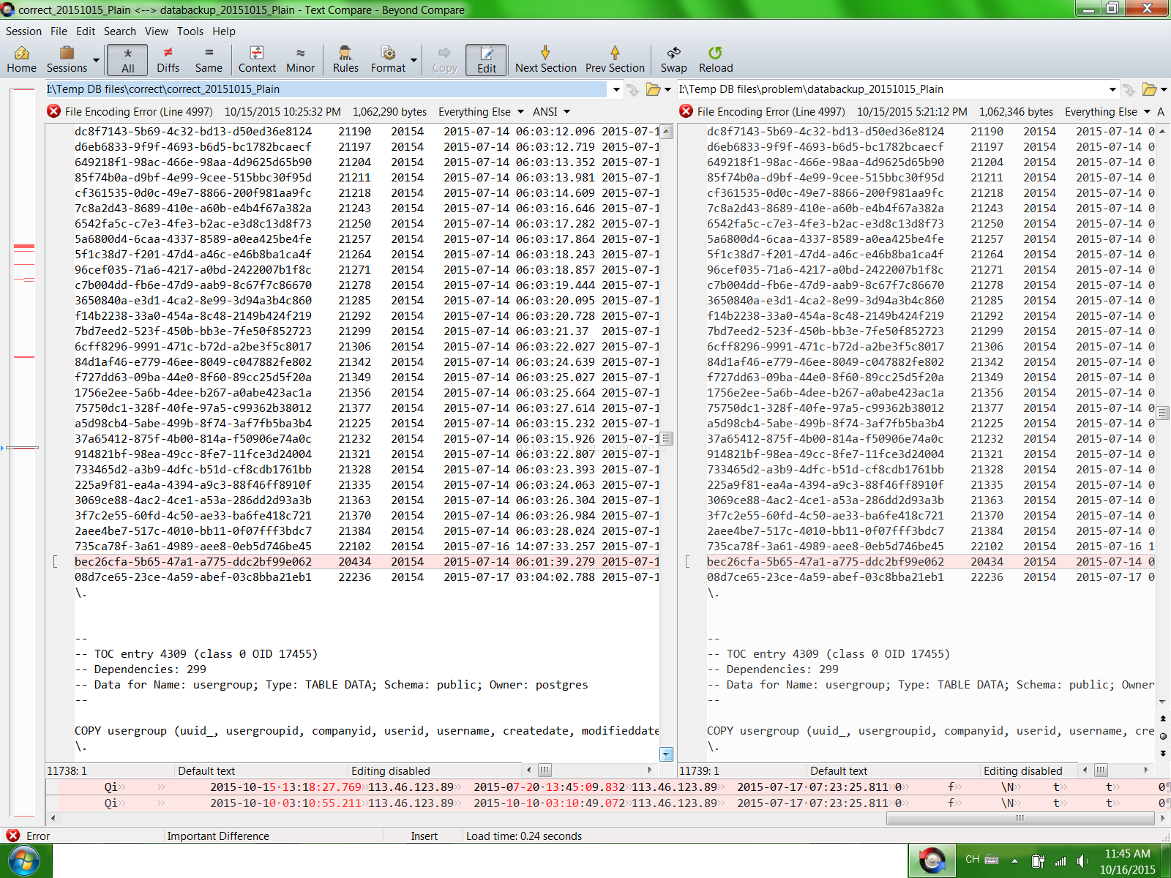Viewport: 1171px width, 878px height.
Task: Open the Home view toolbar button
Action: point(21,59)
